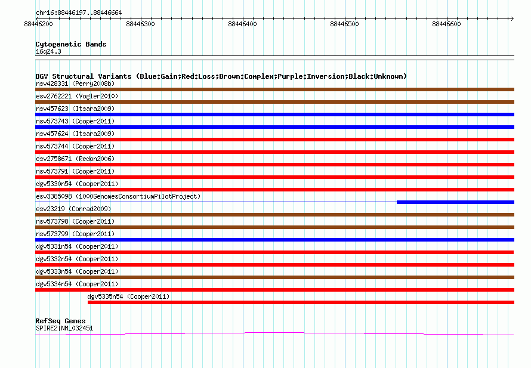531x368 pixels.
Task: Click ruler position 88446600
Action: pyautogui.click(x=447, y=24)
